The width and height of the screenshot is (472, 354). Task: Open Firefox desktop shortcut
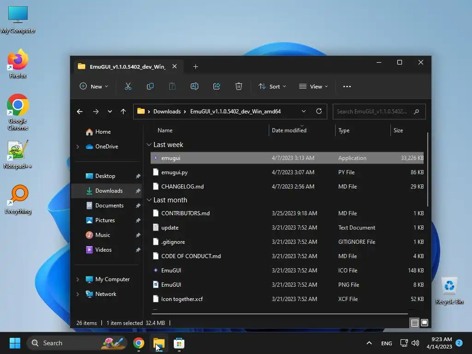tap(18, 64)
